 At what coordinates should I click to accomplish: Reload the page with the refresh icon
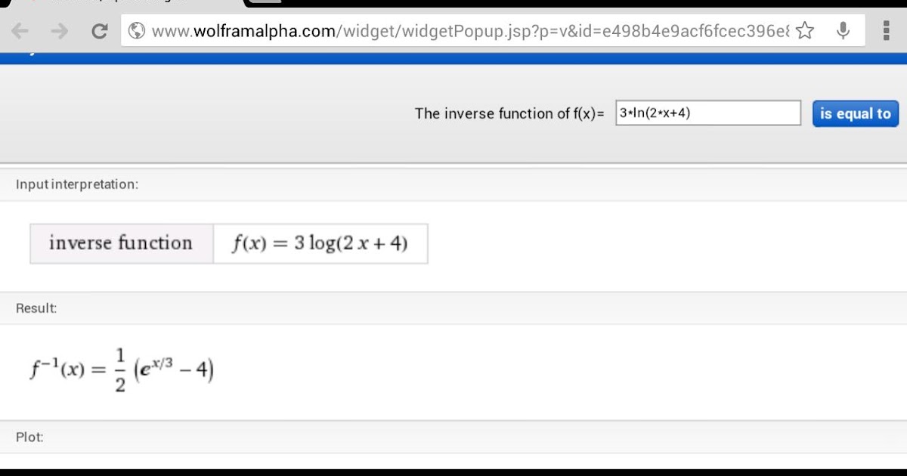(x=99, y=30)
